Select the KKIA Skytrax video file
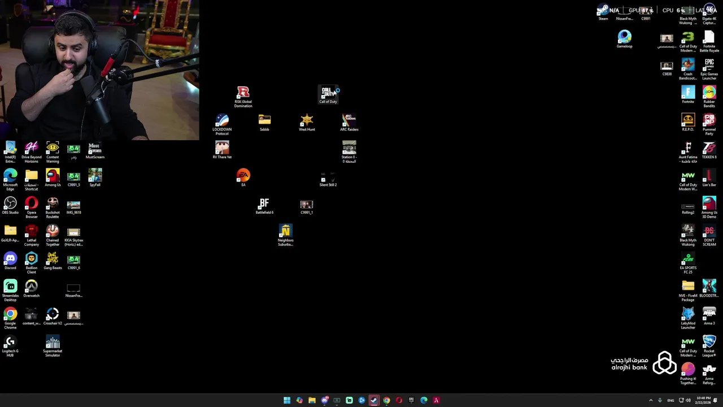This screenshot has height=407, width=723. pyautogui.click(x=73, y=236)
